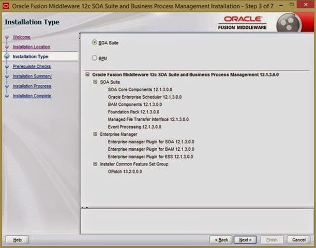The width and height of the screenshot is (316, 248).
Task: Click the message pane collapse arrows
Action: 84,208
